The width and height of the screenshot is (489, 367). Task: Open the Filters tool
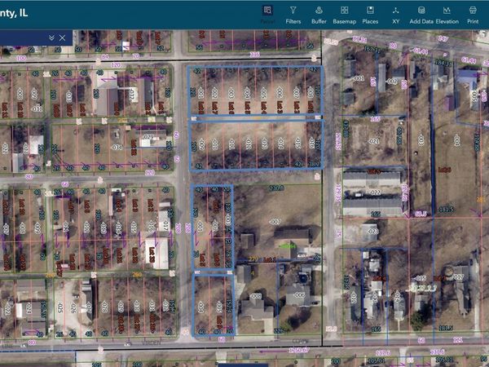click(x=293, y=15)
